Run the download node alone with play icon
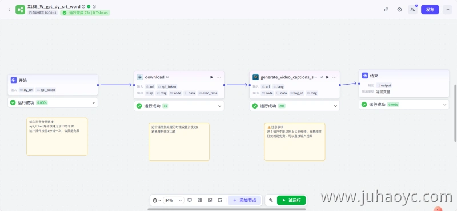This screenshot has height=211, width=457. click(x=211, y=77)
